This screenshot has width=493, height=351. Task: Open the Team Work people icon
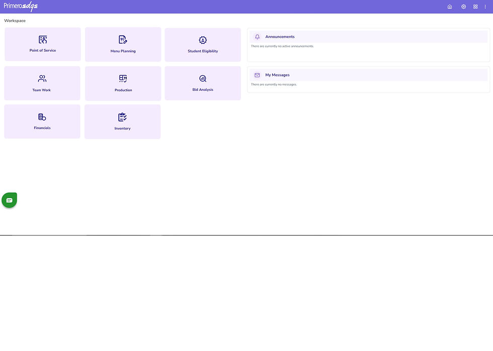pyautogui.click(x=42, y=78)
